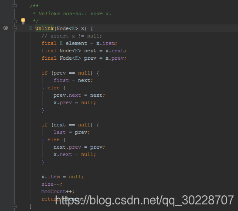Click the 'x.next = null;' statement
238x211 pixels.
point(75,155)
